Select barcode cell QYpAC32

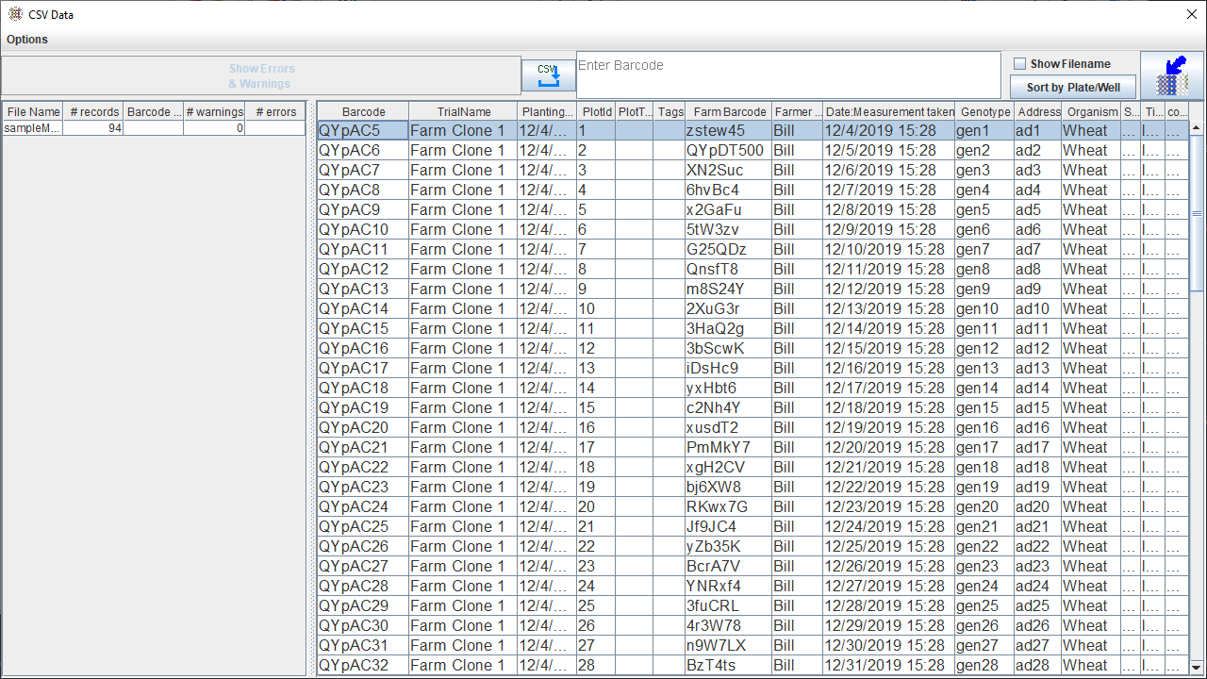[363, 665]
